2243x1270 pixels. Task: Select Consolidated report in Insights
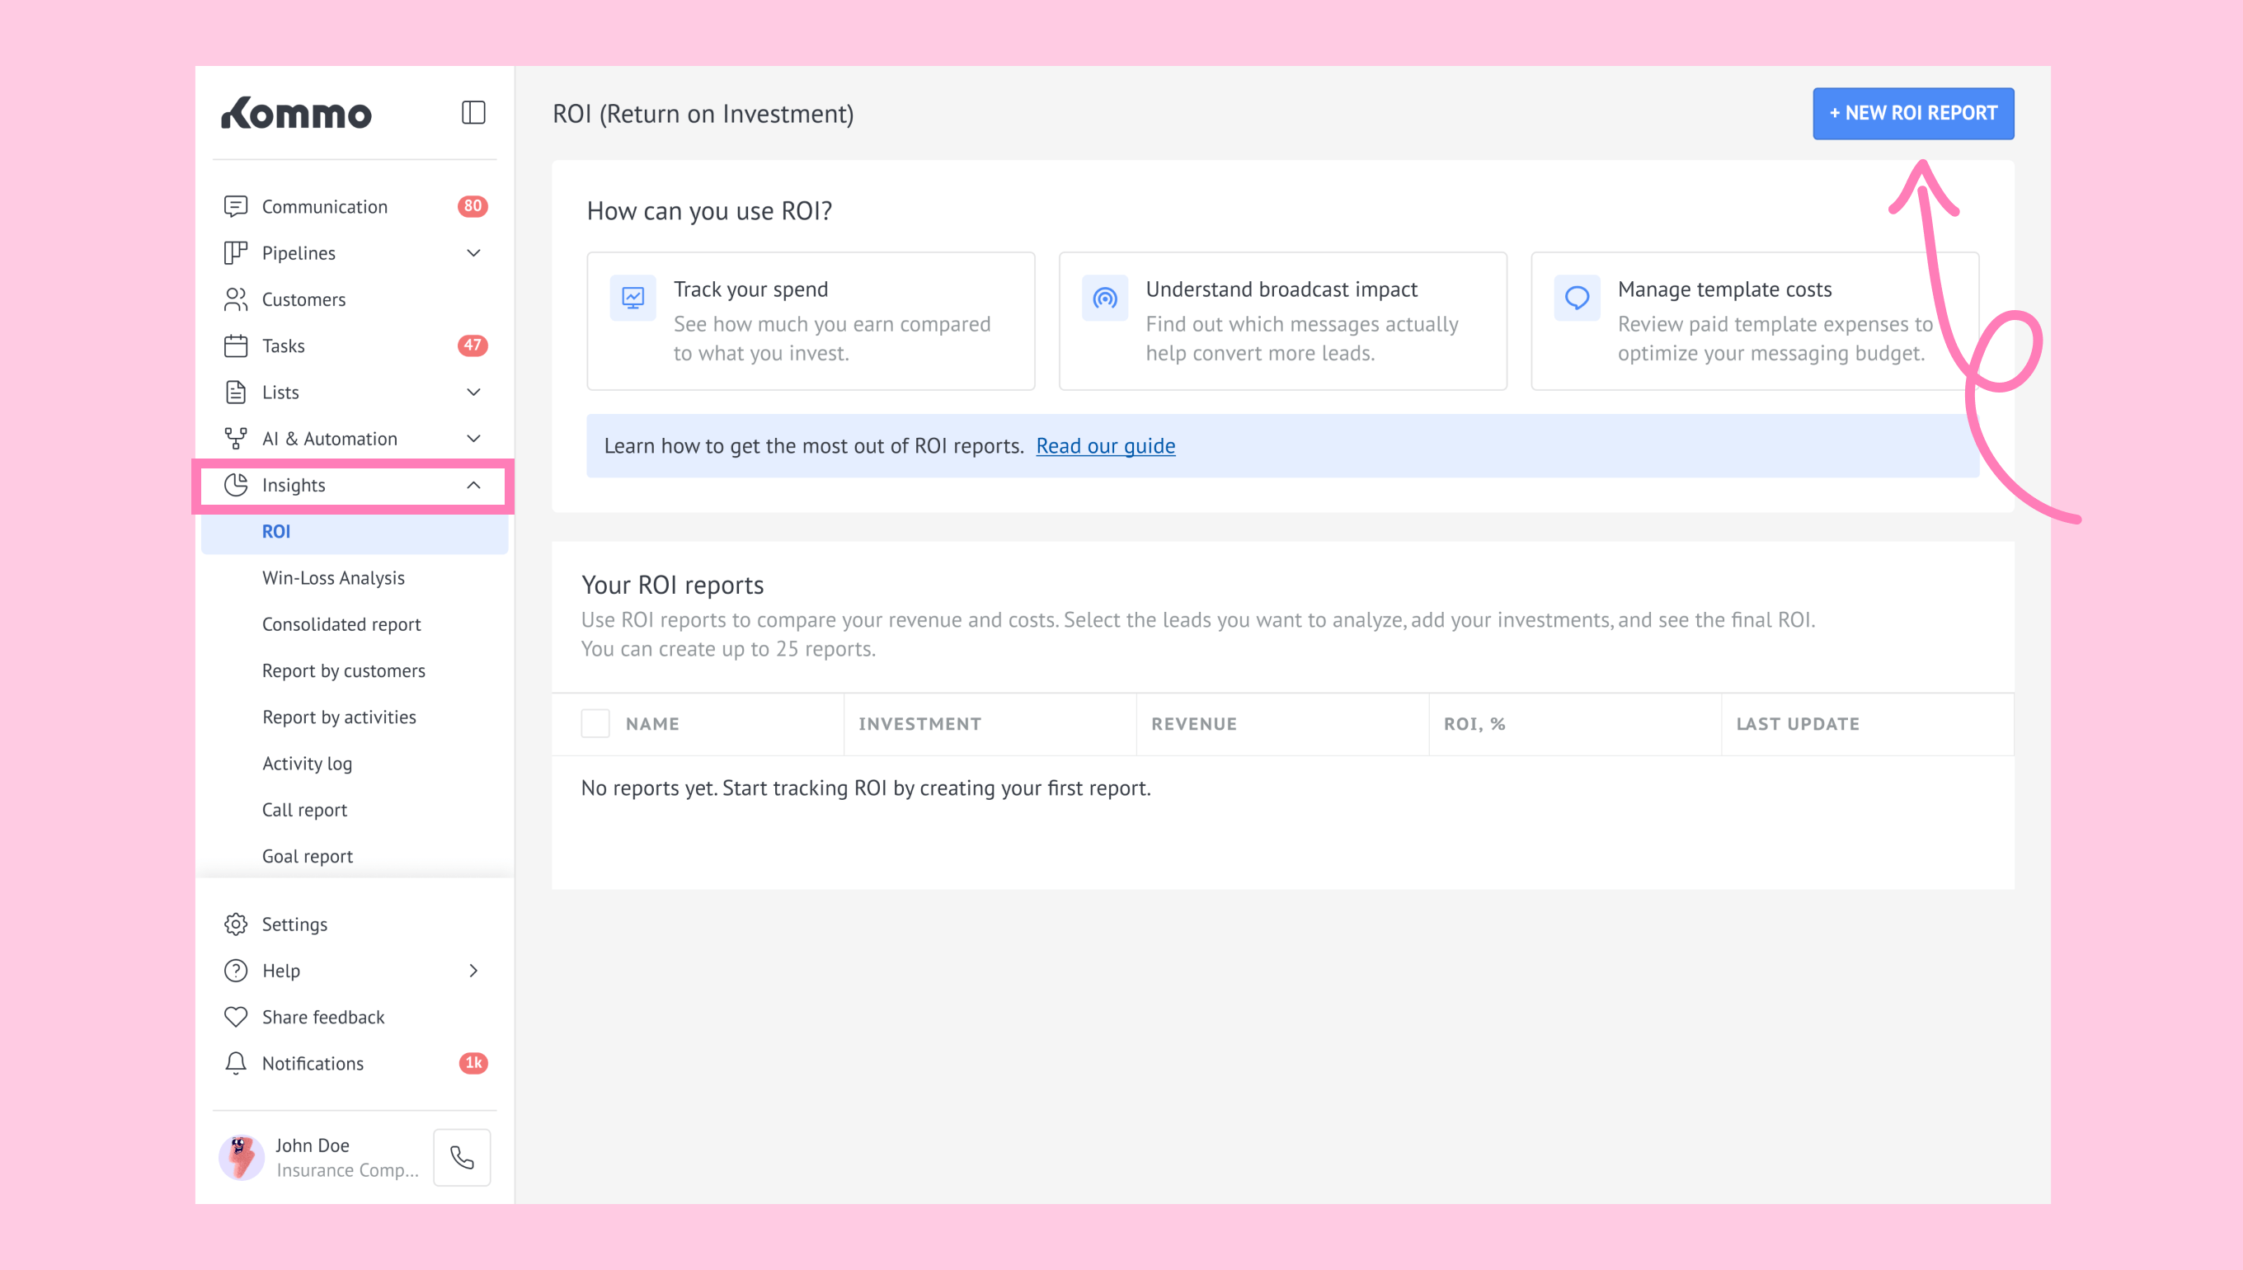click(341, 623)
